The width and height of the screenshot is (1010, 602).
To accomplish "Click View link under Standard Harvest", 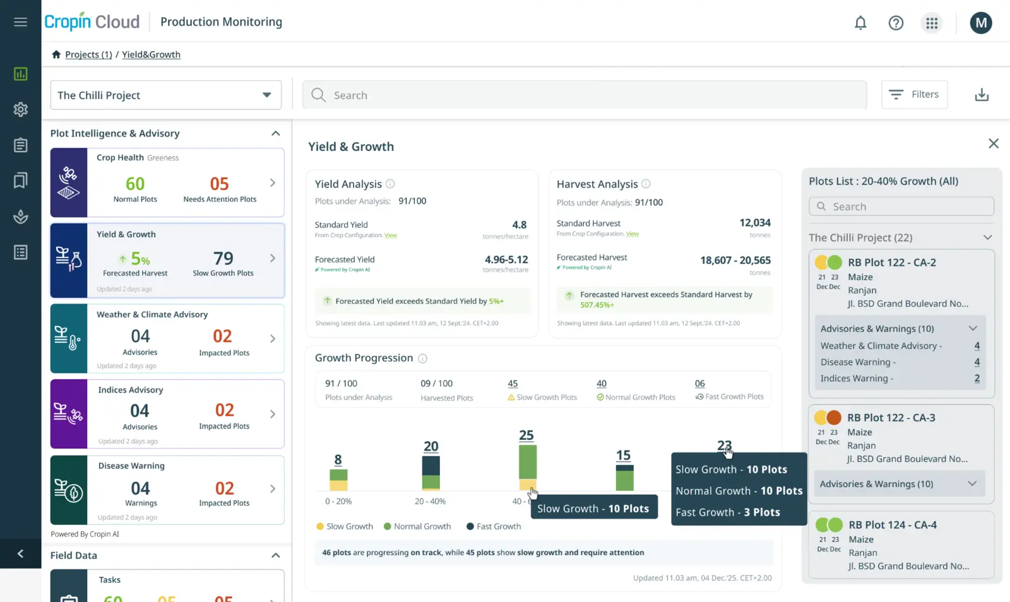I will (x=633, y=233).
